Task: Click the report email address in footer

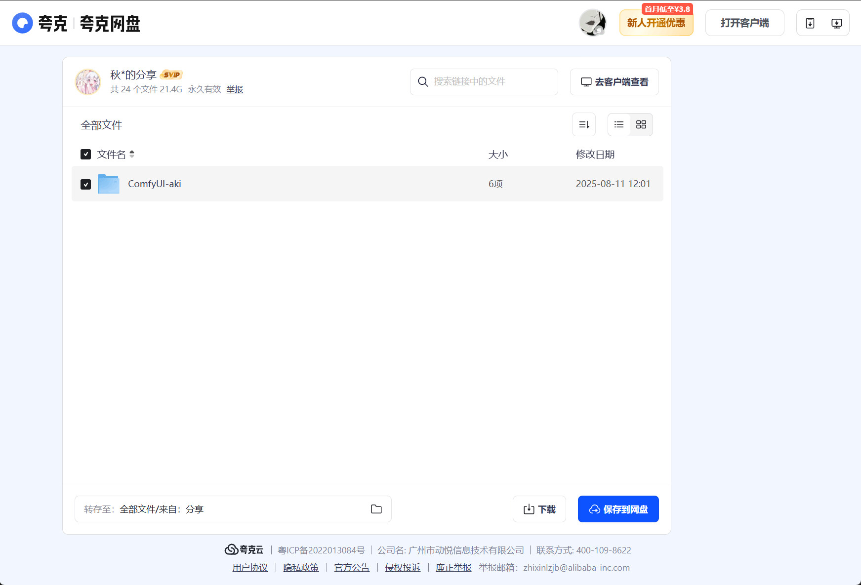Action: (x=576, y=568)
